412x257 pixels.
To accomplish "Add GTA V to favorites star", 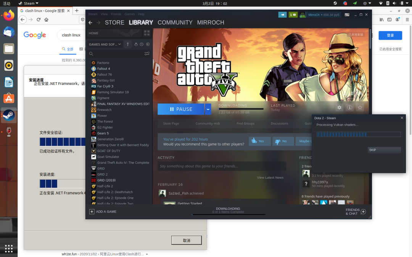I will [x=360, y=107].
